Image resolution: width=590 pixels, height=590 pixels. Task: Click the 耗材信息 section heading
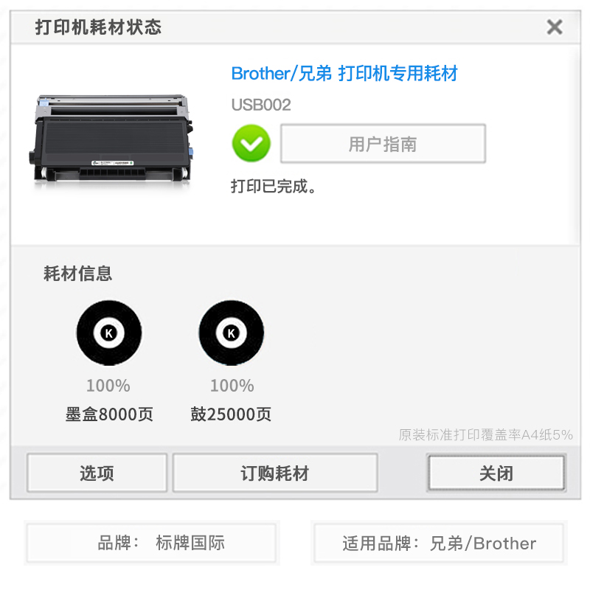78,274
